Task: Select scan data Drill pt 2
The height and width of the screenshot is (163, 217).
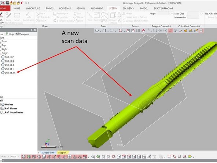Action: (x=8, y=57)
